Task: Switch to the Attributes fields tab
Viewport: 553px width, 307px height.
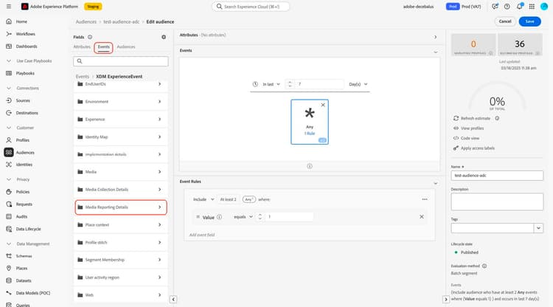Action: pos(82,46)
